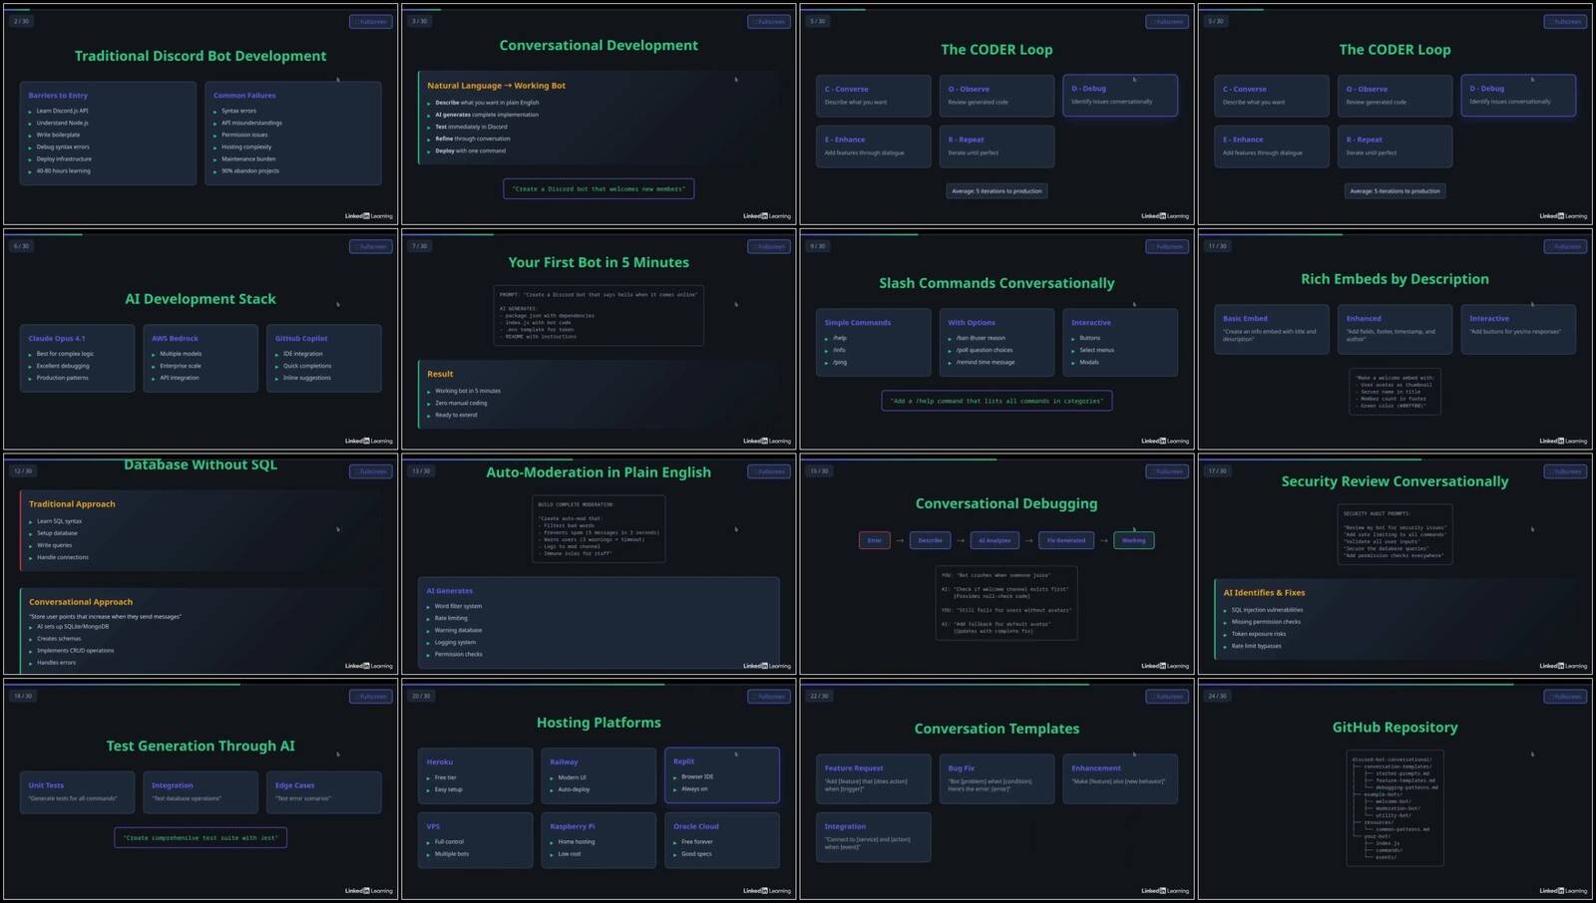Expand Rich Embeds by Description slide to fullscreen

click(1565, 246)
